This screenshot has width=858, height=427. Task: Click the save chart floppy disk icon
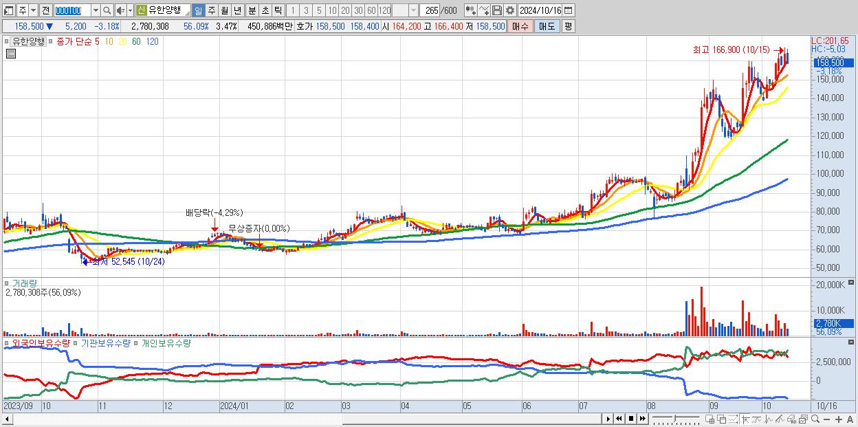pyautogui.click(x=496, y=10)
